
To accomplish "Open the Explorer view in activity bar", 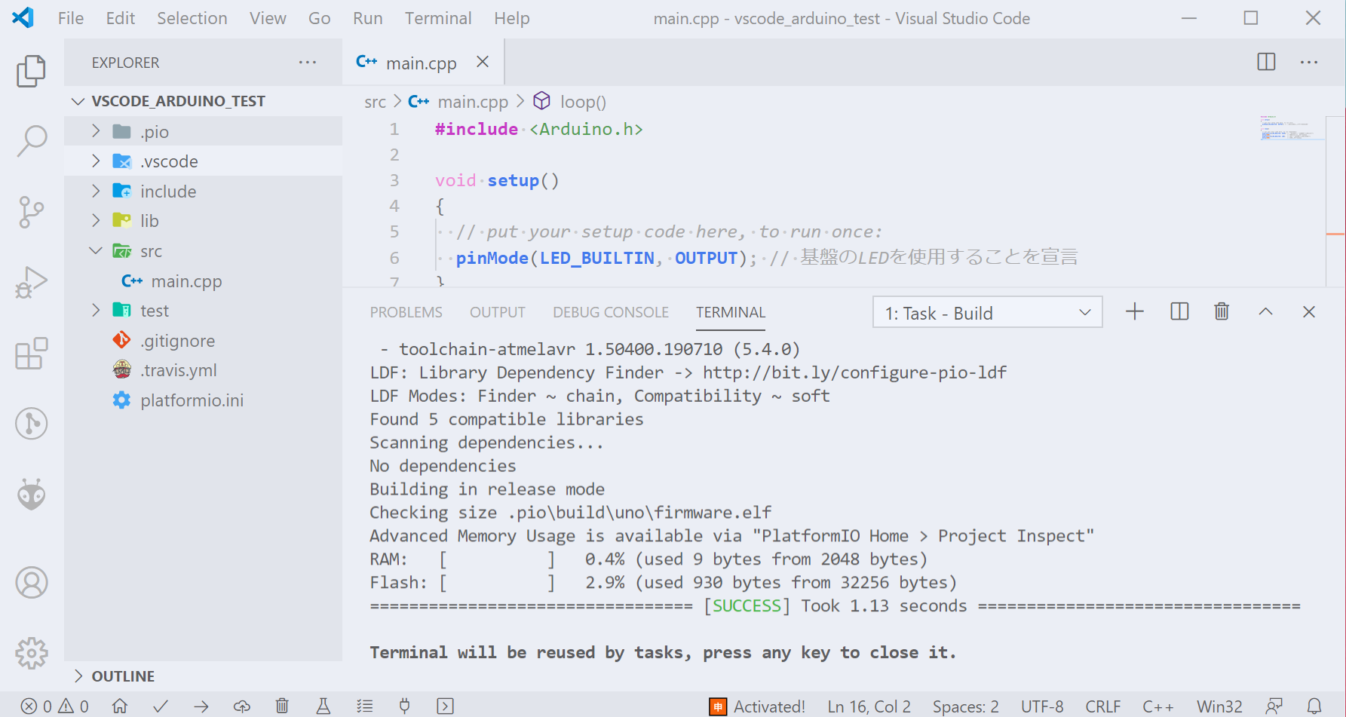I will tap(31, 71).
